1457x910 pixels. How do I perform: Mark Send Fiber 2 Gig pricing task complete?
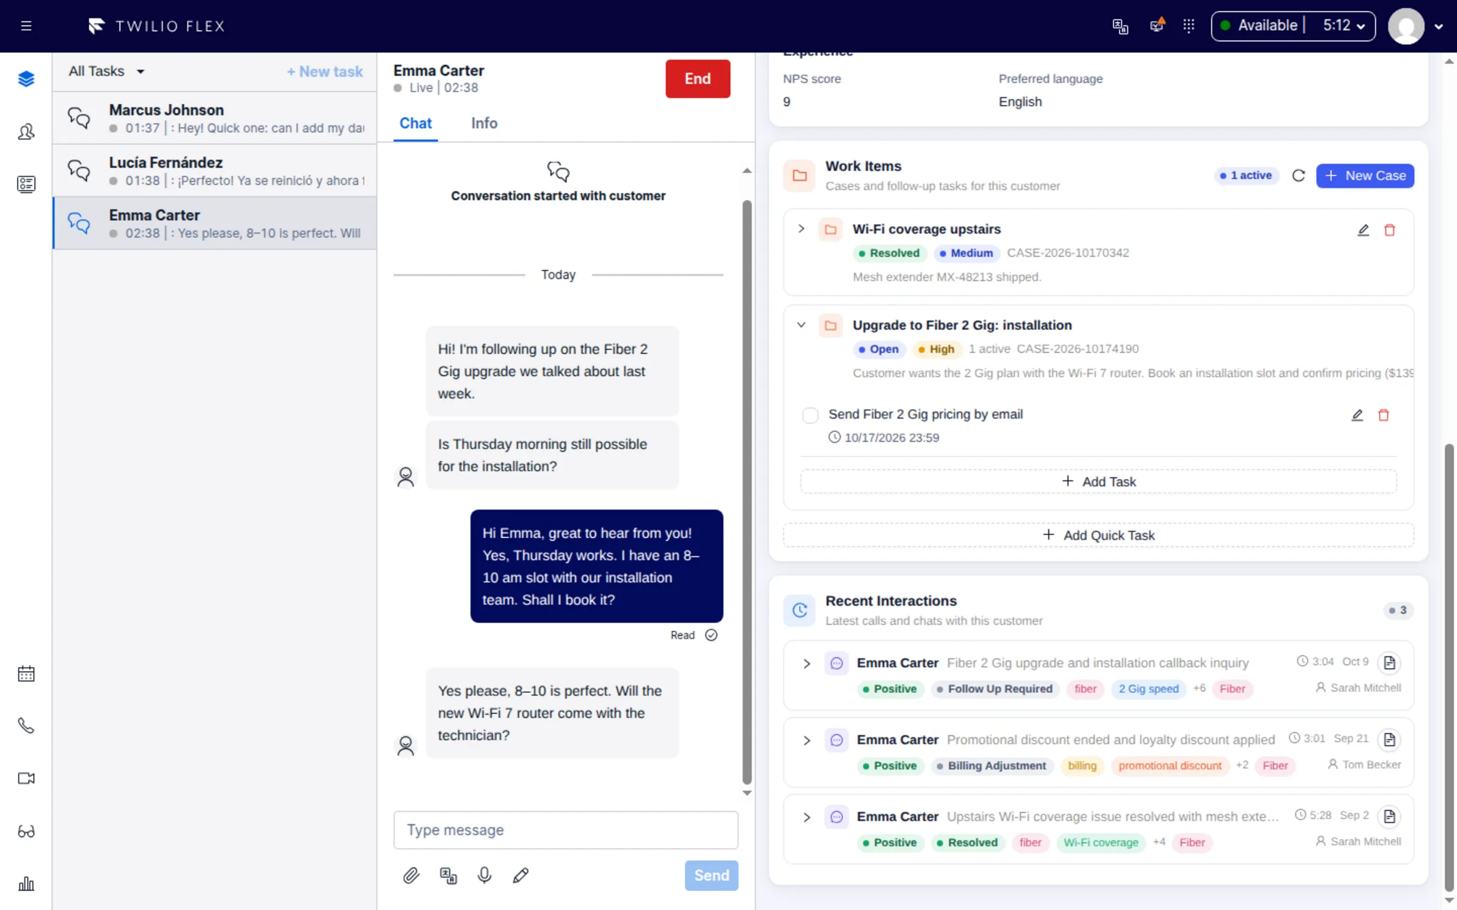click(x=810, y=416)
